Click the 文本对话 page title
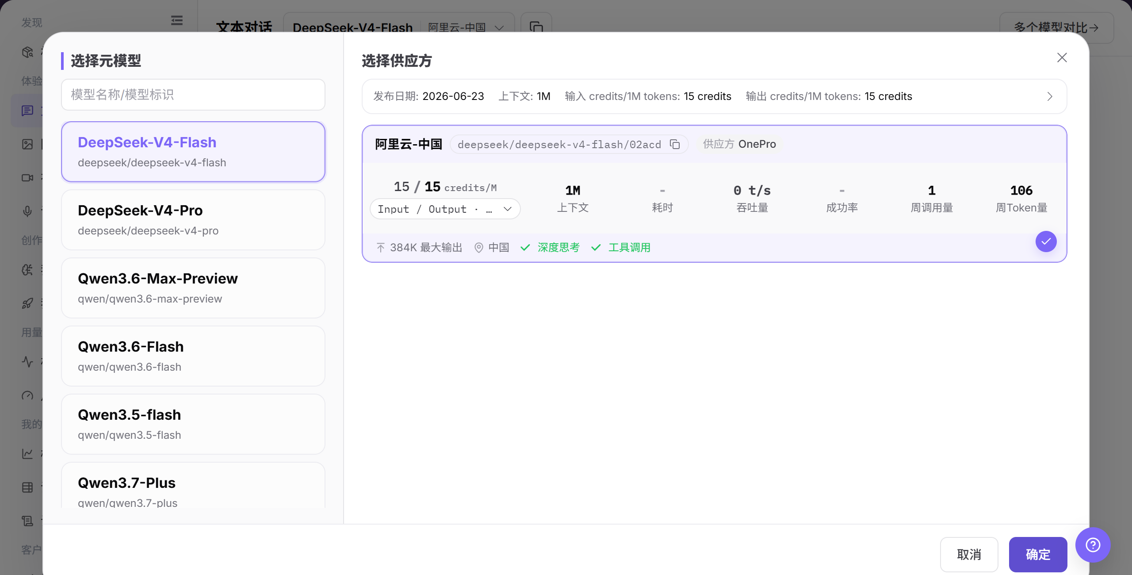Viewport: 1132px width, 575px height. click(x=244, y=27)
